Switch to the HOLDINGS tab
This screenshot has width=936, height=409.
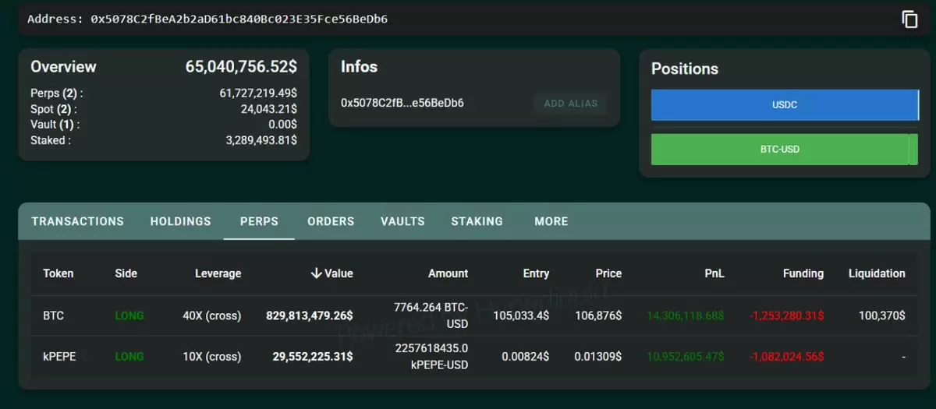click(180, 221)
